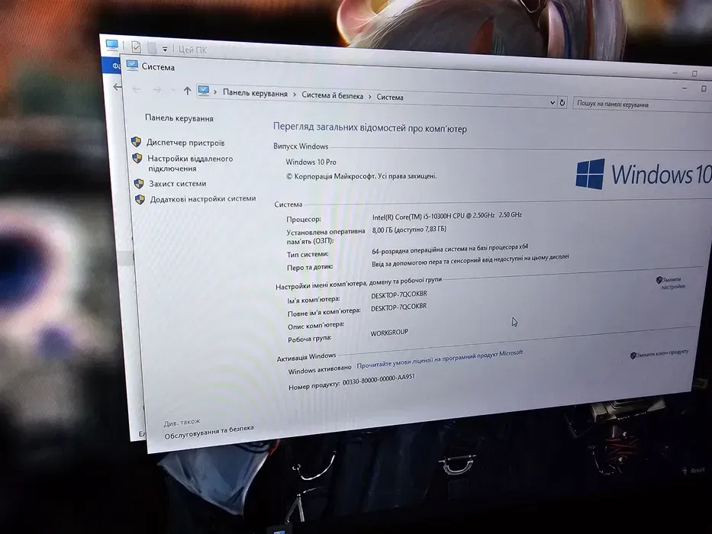
Task: Expand the chevron after Система й безпека breadcrumb
Action: [x=370, y=97]
